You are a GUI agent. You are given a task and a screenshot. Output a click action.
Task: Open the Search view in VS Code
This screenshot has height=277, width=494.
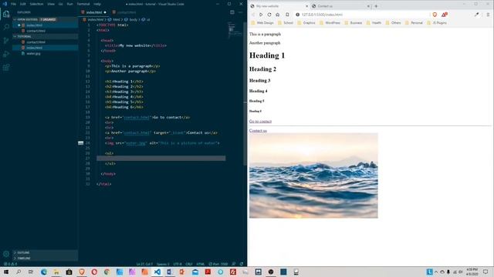pyautogui.click(x=6, y=27)
